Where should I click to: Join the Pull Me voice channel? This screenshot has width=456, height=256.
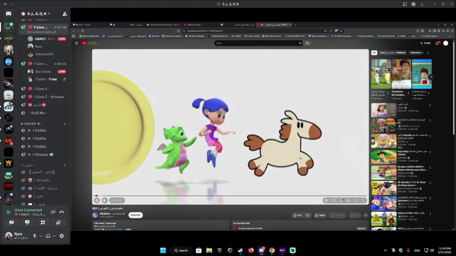pos(44,113)
